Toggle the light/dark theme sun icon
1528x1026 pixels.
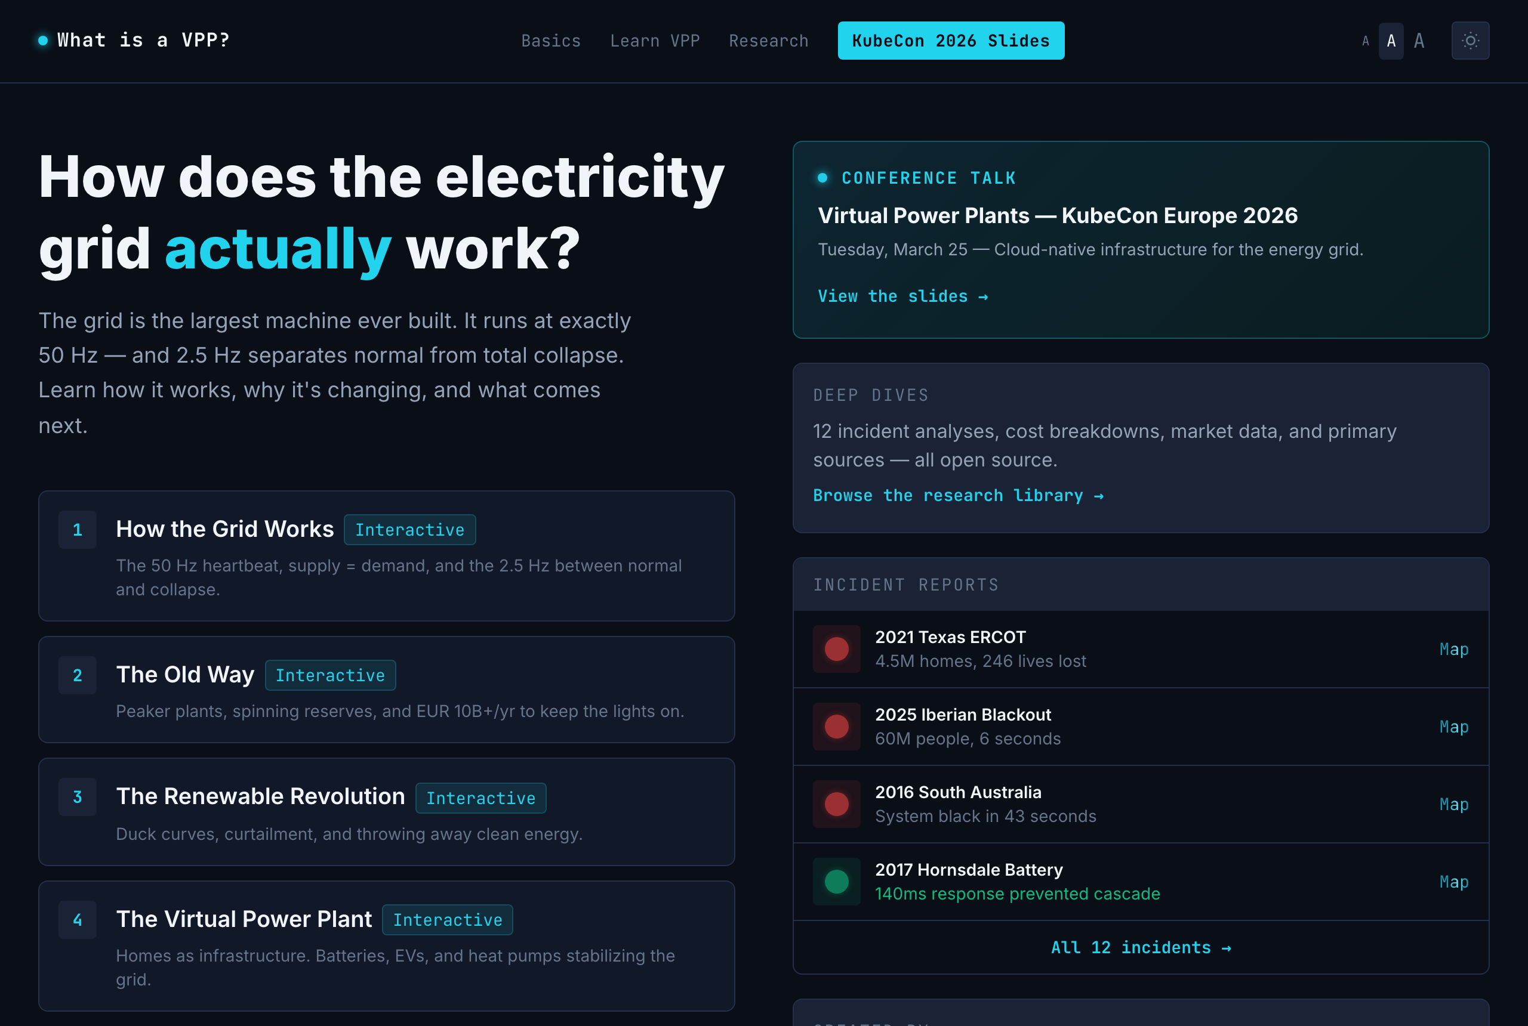pyautogui.click(x=1470, y=41)
